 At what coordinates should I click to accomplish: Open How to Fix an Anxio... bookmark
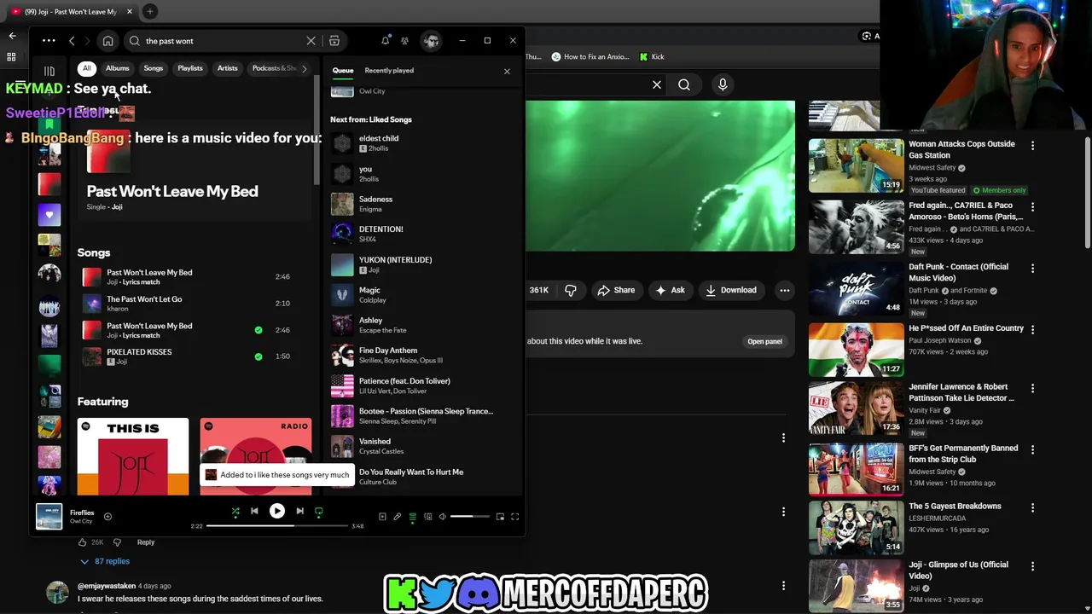[590, 56]
